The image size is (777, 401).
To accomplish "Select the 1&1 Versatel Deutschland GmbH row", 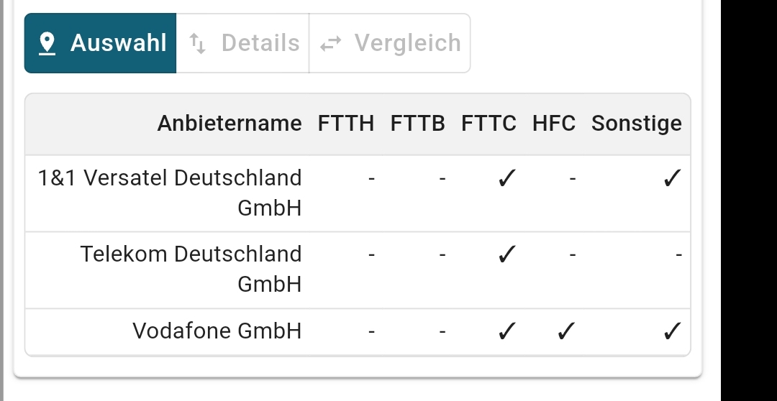I will coord(170,193).
